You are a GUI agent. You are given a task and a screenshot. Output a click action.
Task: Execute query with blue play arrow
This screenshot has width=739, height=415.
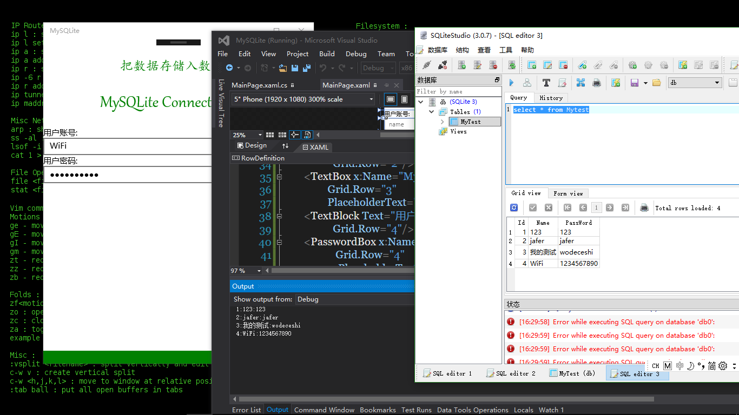[x=511, y=83]
